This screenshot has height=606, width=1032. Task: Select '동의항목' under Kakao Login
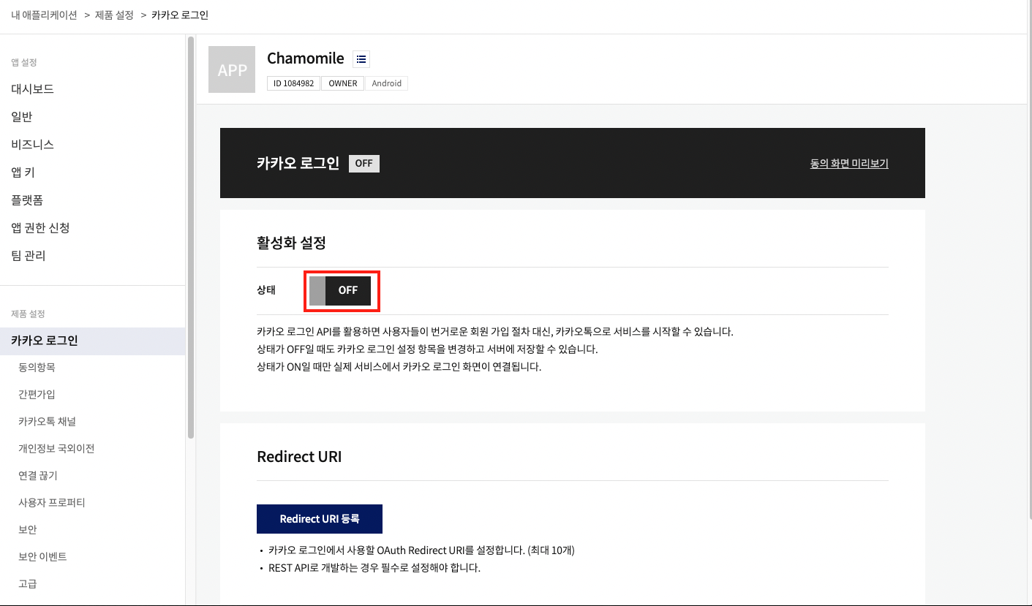37,367
